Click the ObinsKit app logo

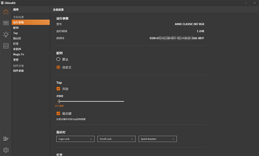click(x=3, y=3)
